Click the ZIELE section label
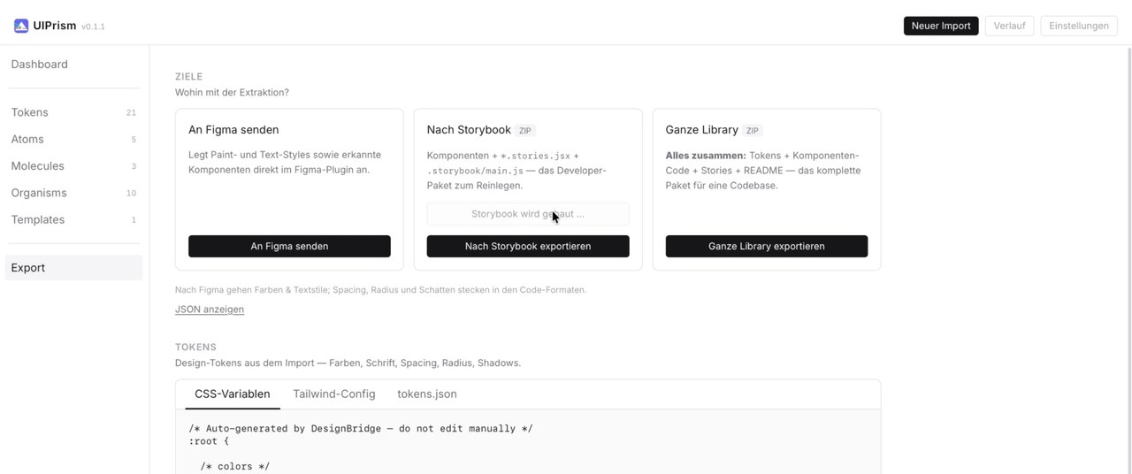1132x474 pixels. click(x=188, y=77)
